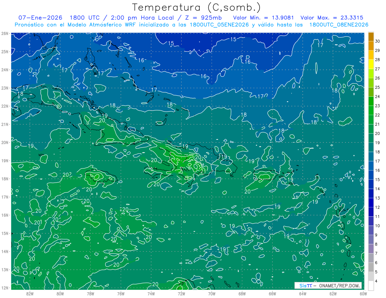Click the '78W' longitude axis label

[x=90, y=293]
